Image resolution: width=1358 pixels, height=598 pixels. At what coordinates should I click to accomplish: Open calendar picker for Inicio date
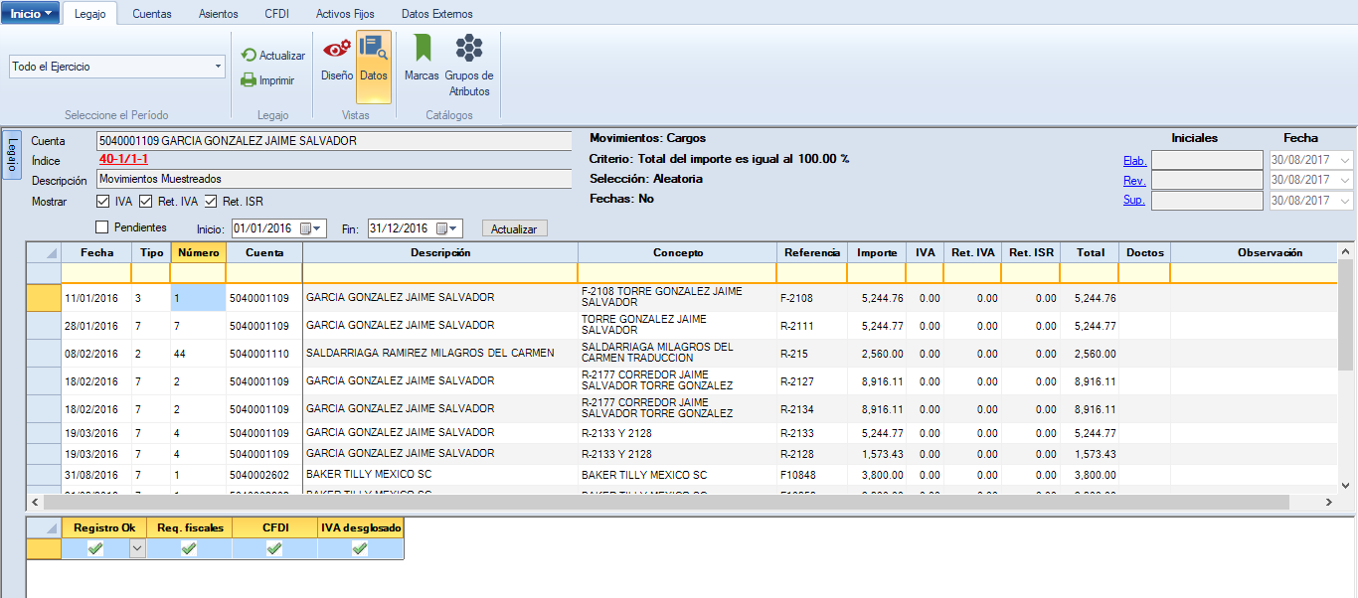[312, 228]
